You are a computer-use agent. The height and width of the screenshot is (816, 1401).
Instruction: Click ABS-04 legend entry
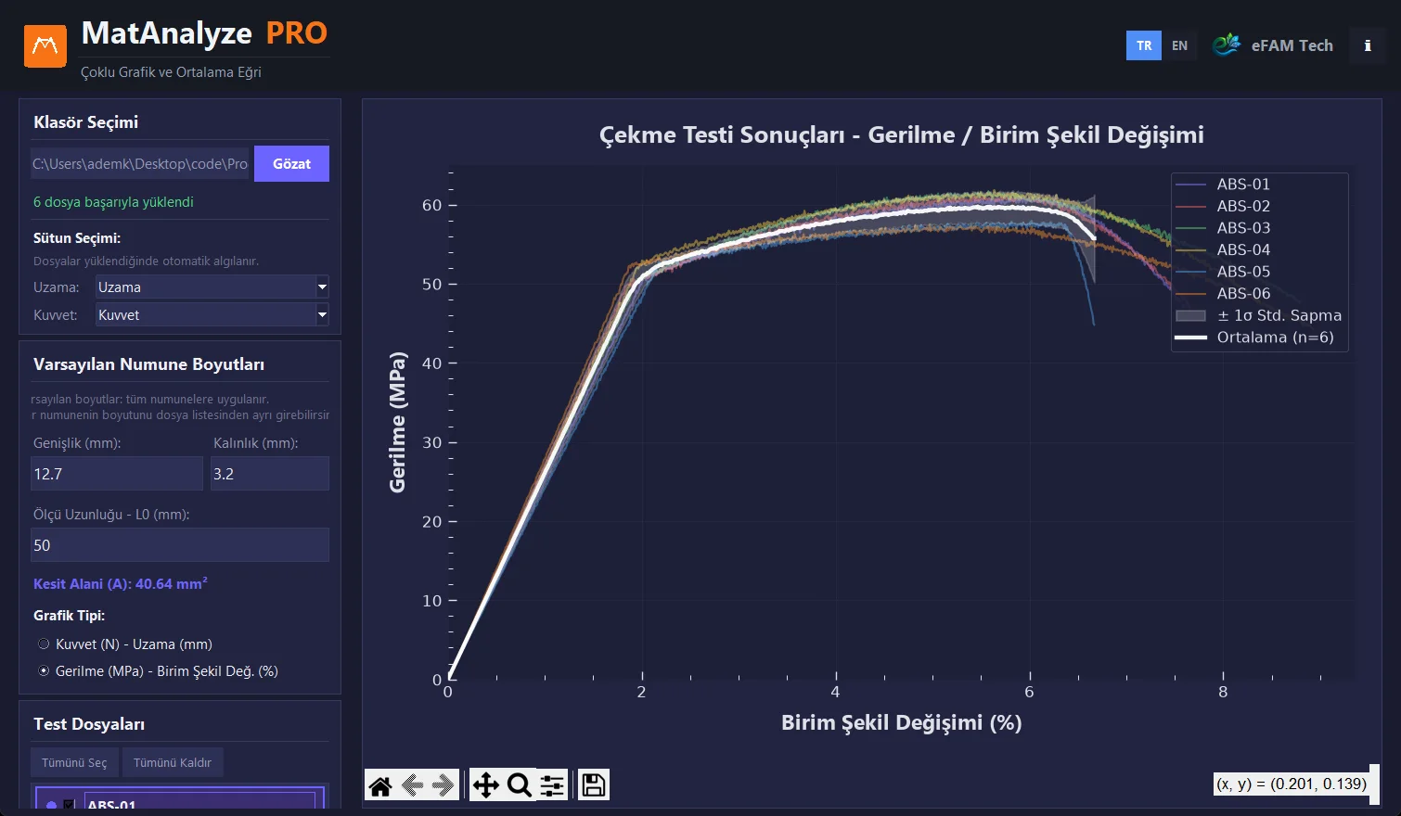pos(1223,249)
